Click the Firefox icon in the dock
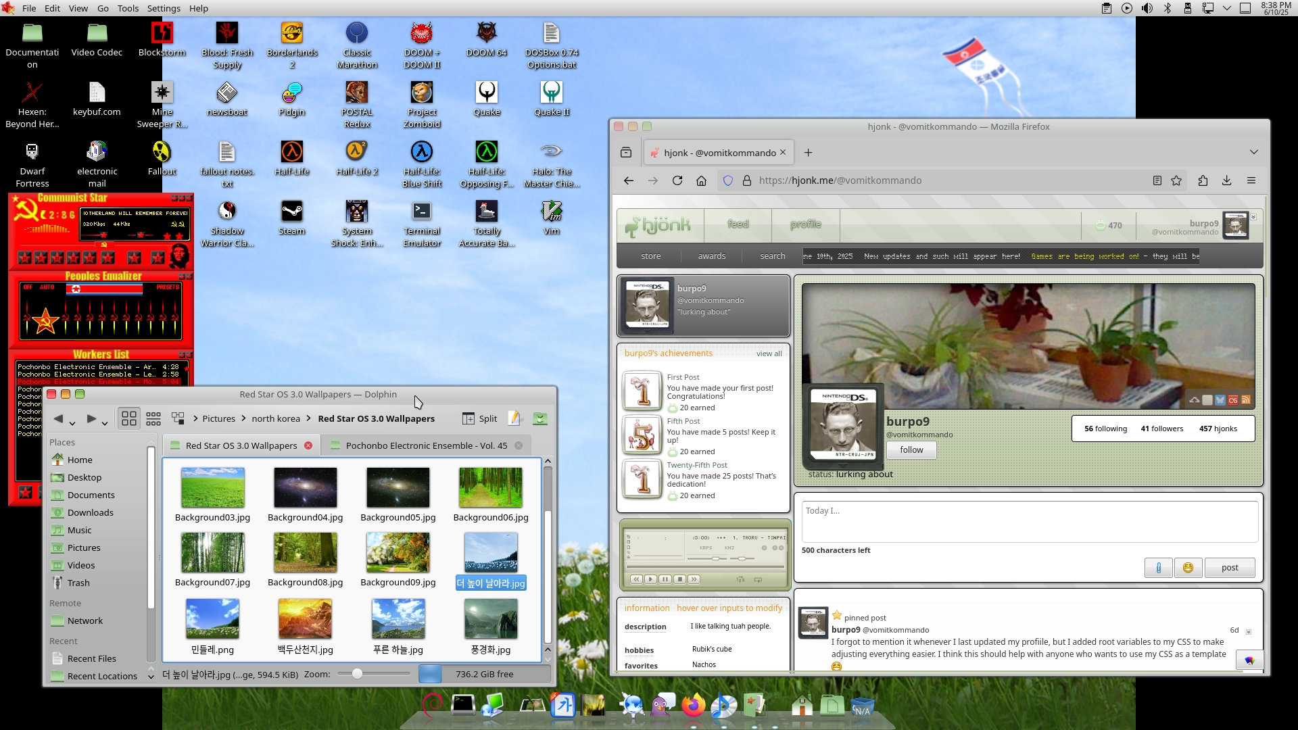The width and height of the screenshot is (1298, 730). pos(693,706)
